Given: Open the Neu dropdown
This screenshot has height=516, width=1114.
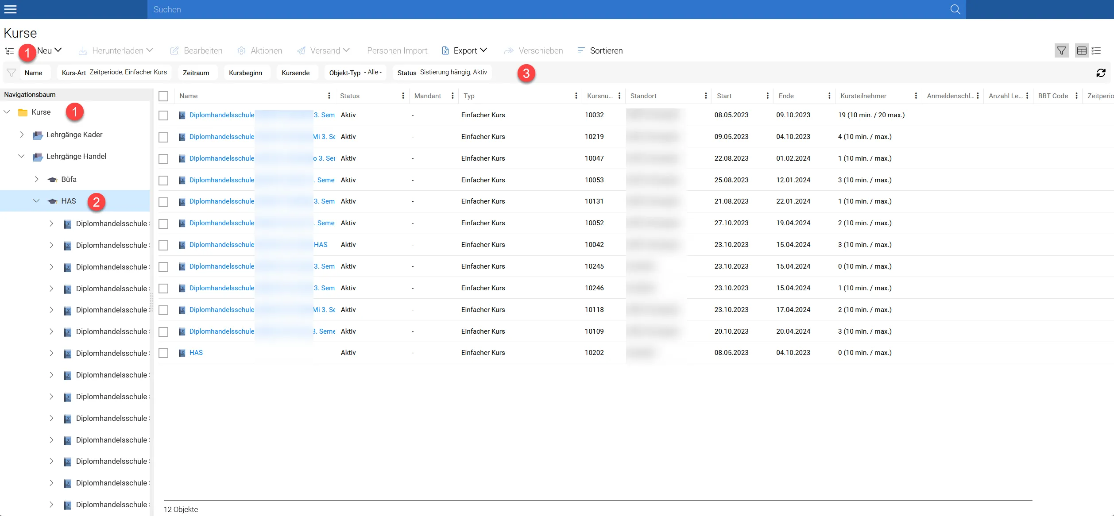Looking at the screenshot, I should [49, 50].
